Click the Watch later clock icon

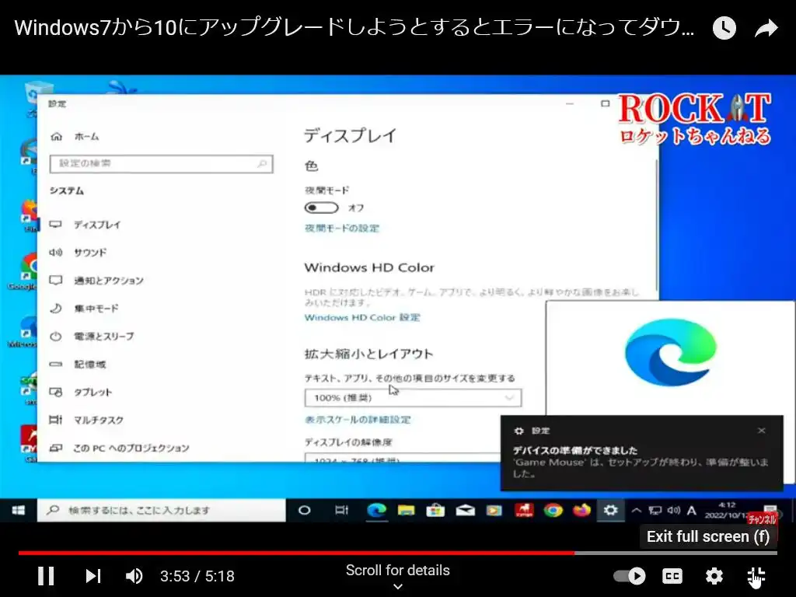click(724, 28)
